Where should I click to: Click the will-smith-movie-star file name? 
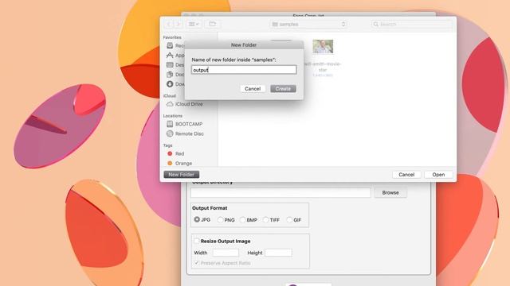point(323,67)
